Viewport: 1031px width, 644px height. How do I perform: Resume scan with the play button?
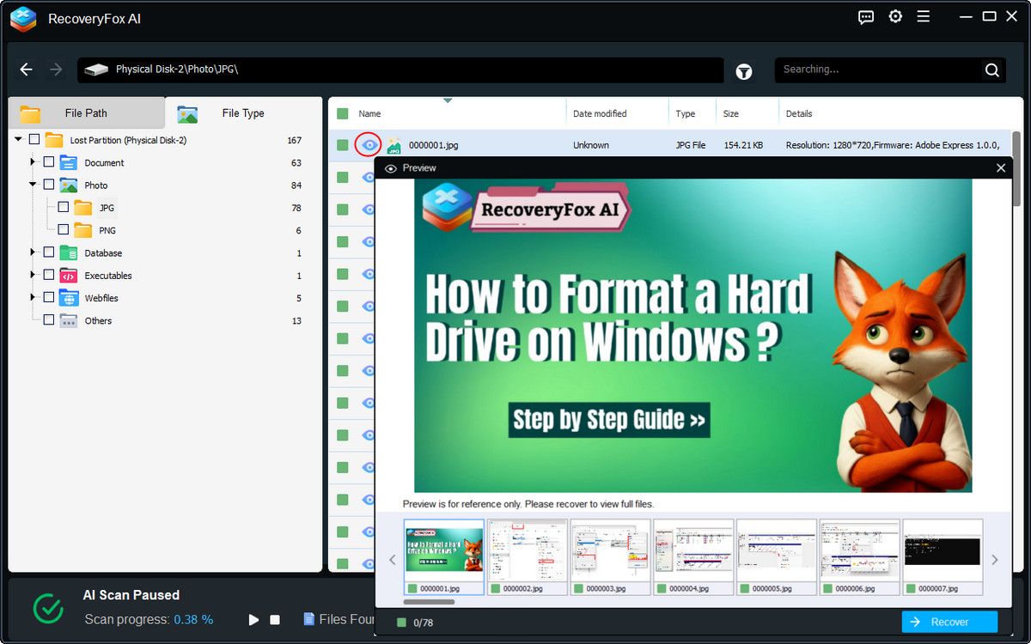click(253, 619)
